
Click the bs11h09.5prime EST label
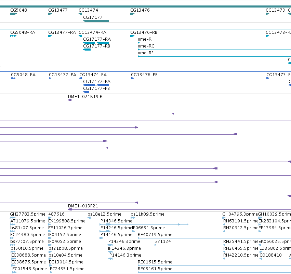coord(147,214)
